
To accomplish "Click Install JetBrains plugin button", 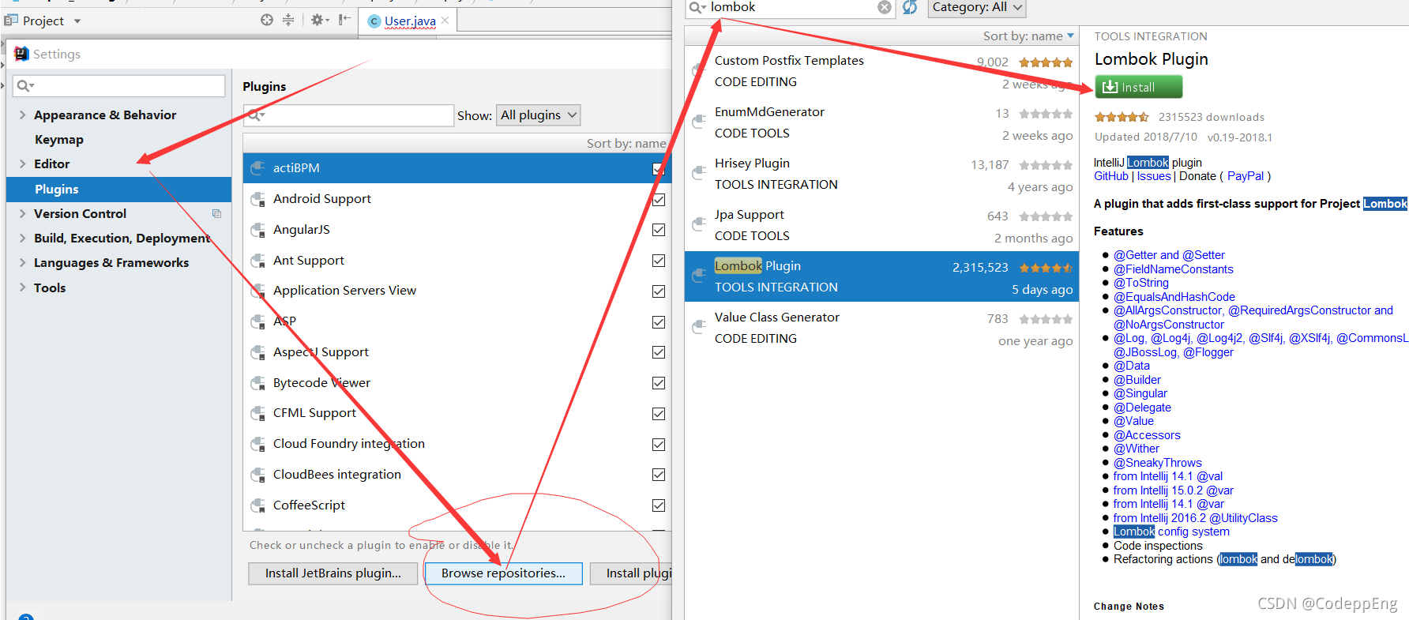I will pyautogui.click(x=333, y=573).
